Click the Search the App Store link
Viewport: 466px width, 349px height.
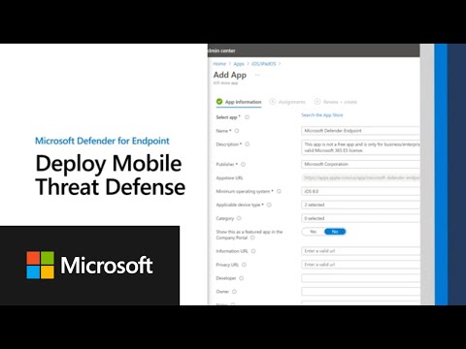click(322, 115)
